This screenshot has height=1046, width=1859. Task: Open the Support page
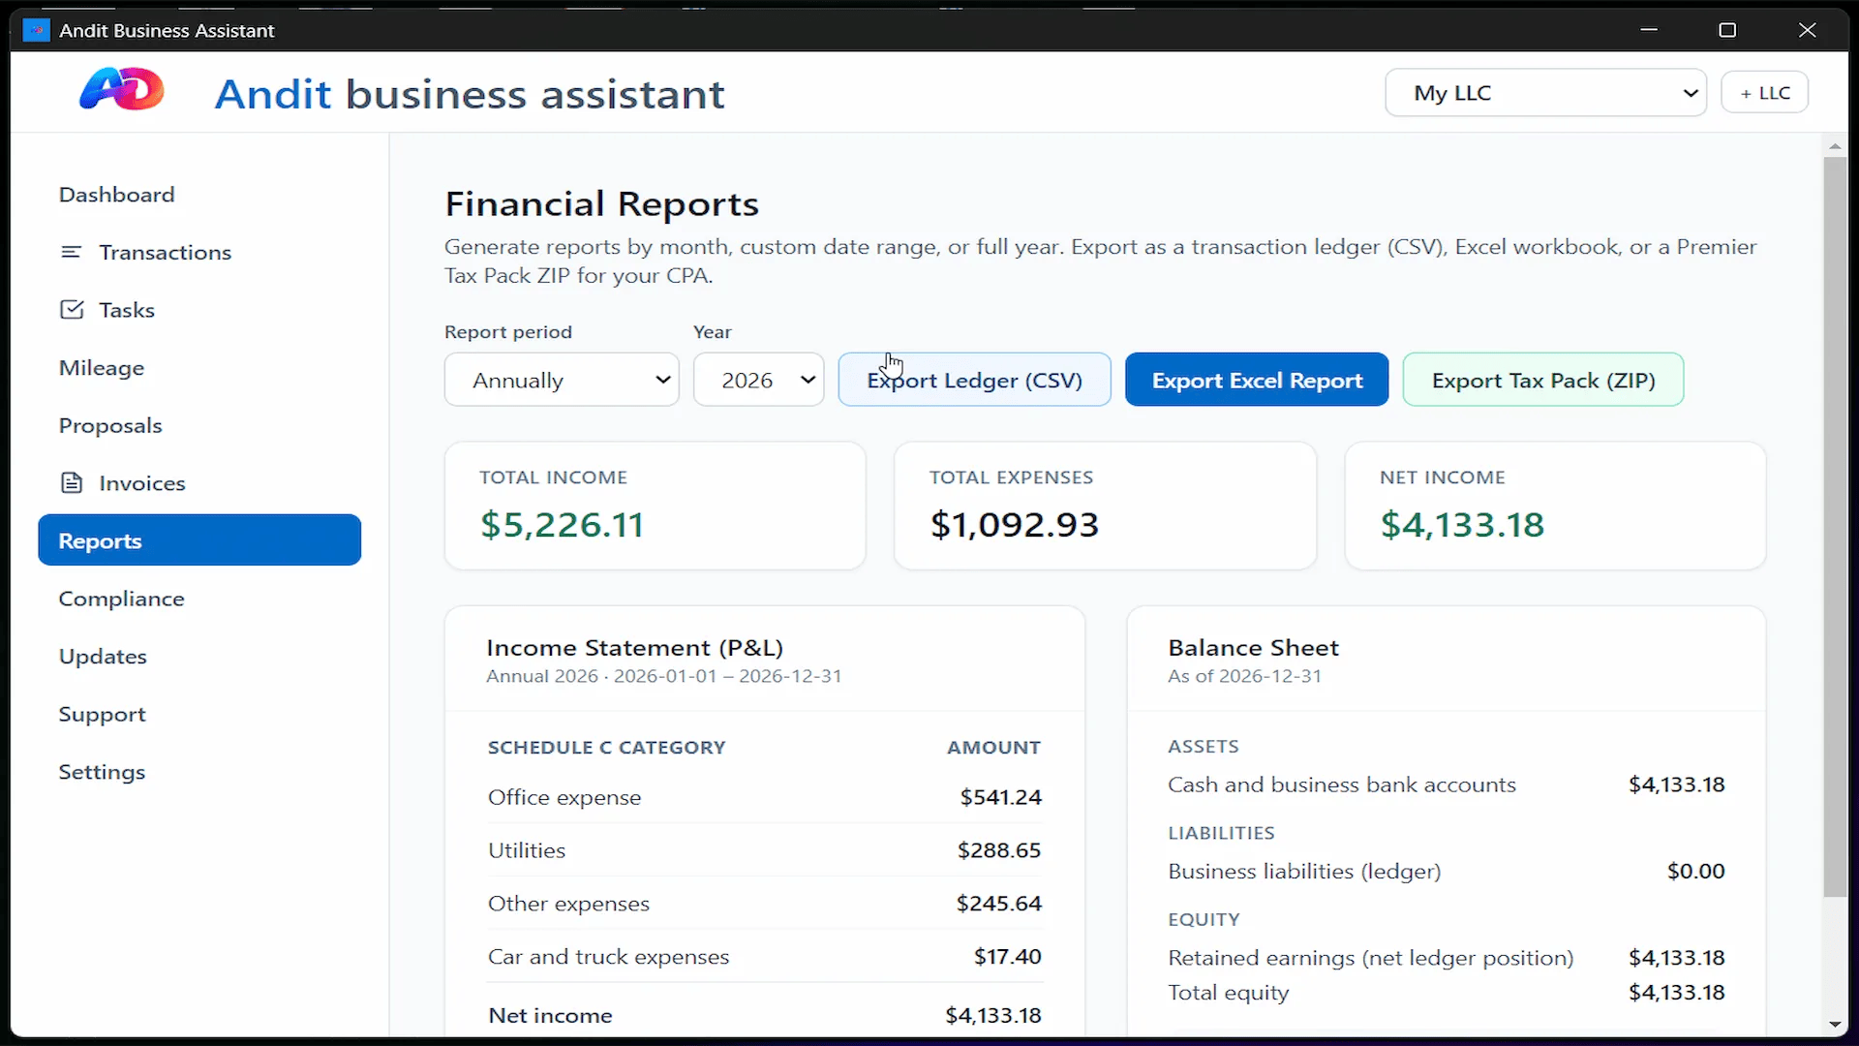pos(102,714)
